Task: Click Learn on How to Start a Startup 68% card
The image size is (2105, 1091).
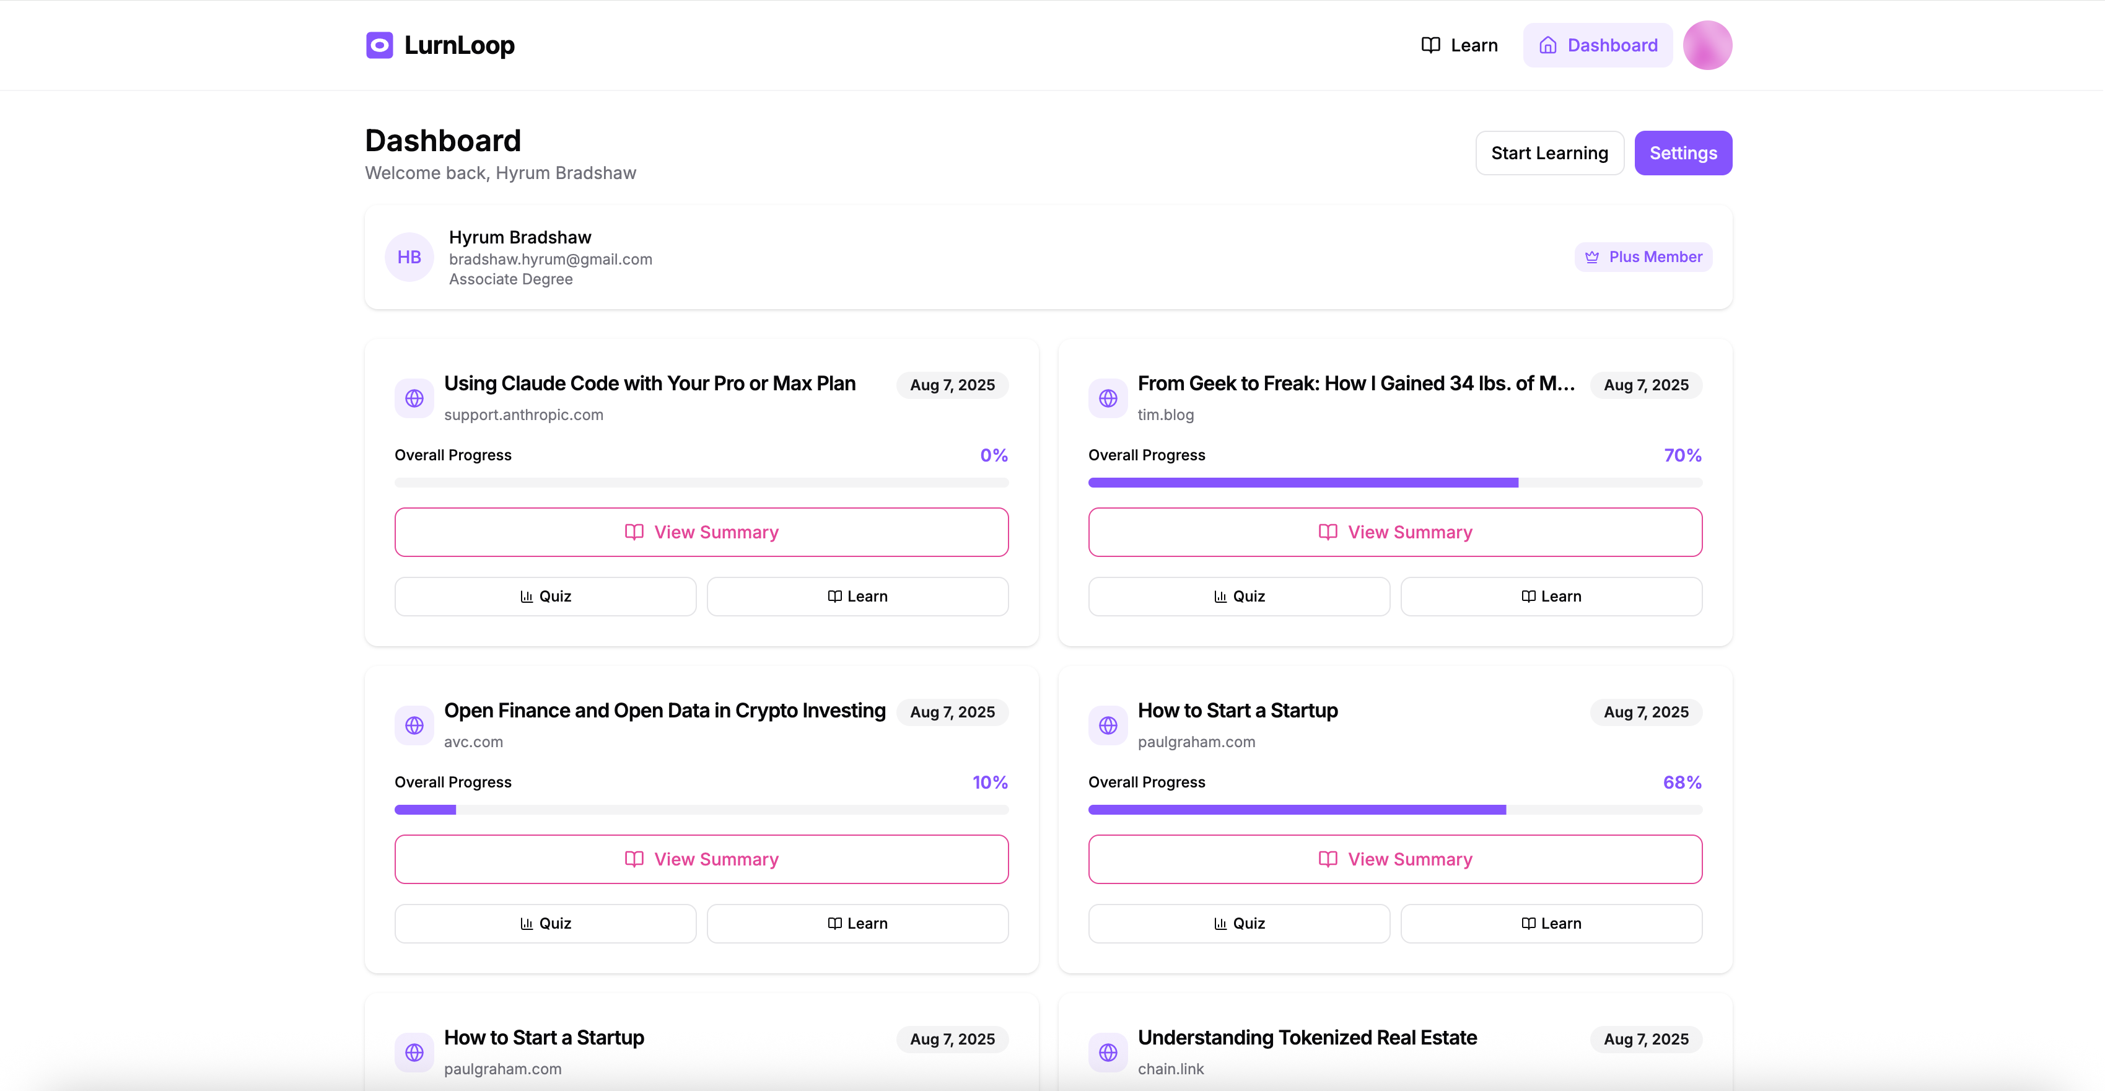Action: (x=1551, y=924)
